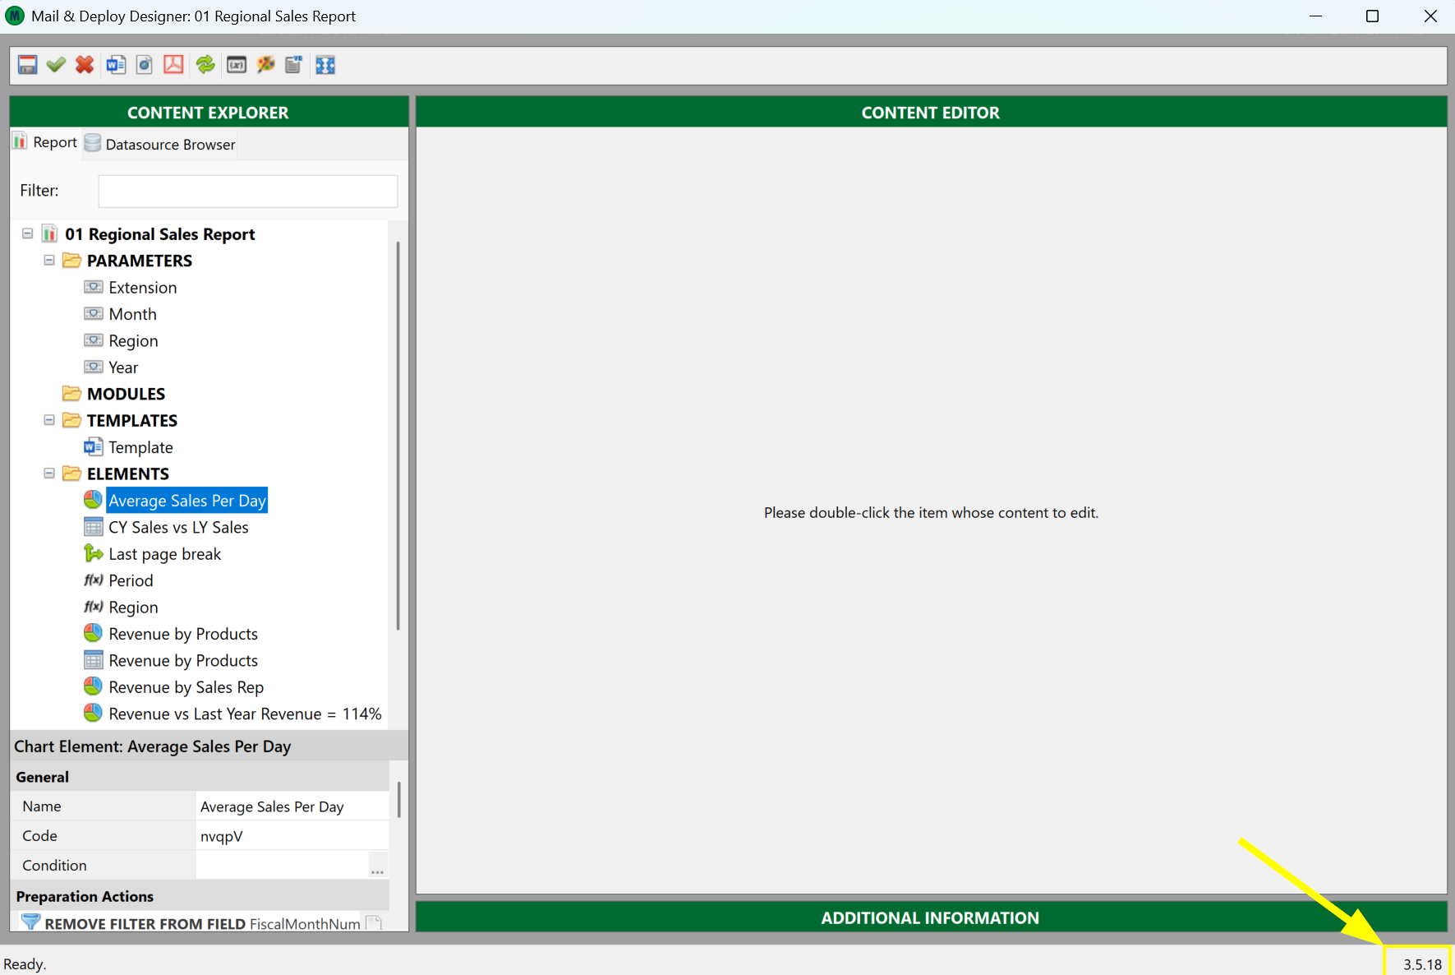
Task: Click the red PDF toolbar icon
Action: click(173, 65)
